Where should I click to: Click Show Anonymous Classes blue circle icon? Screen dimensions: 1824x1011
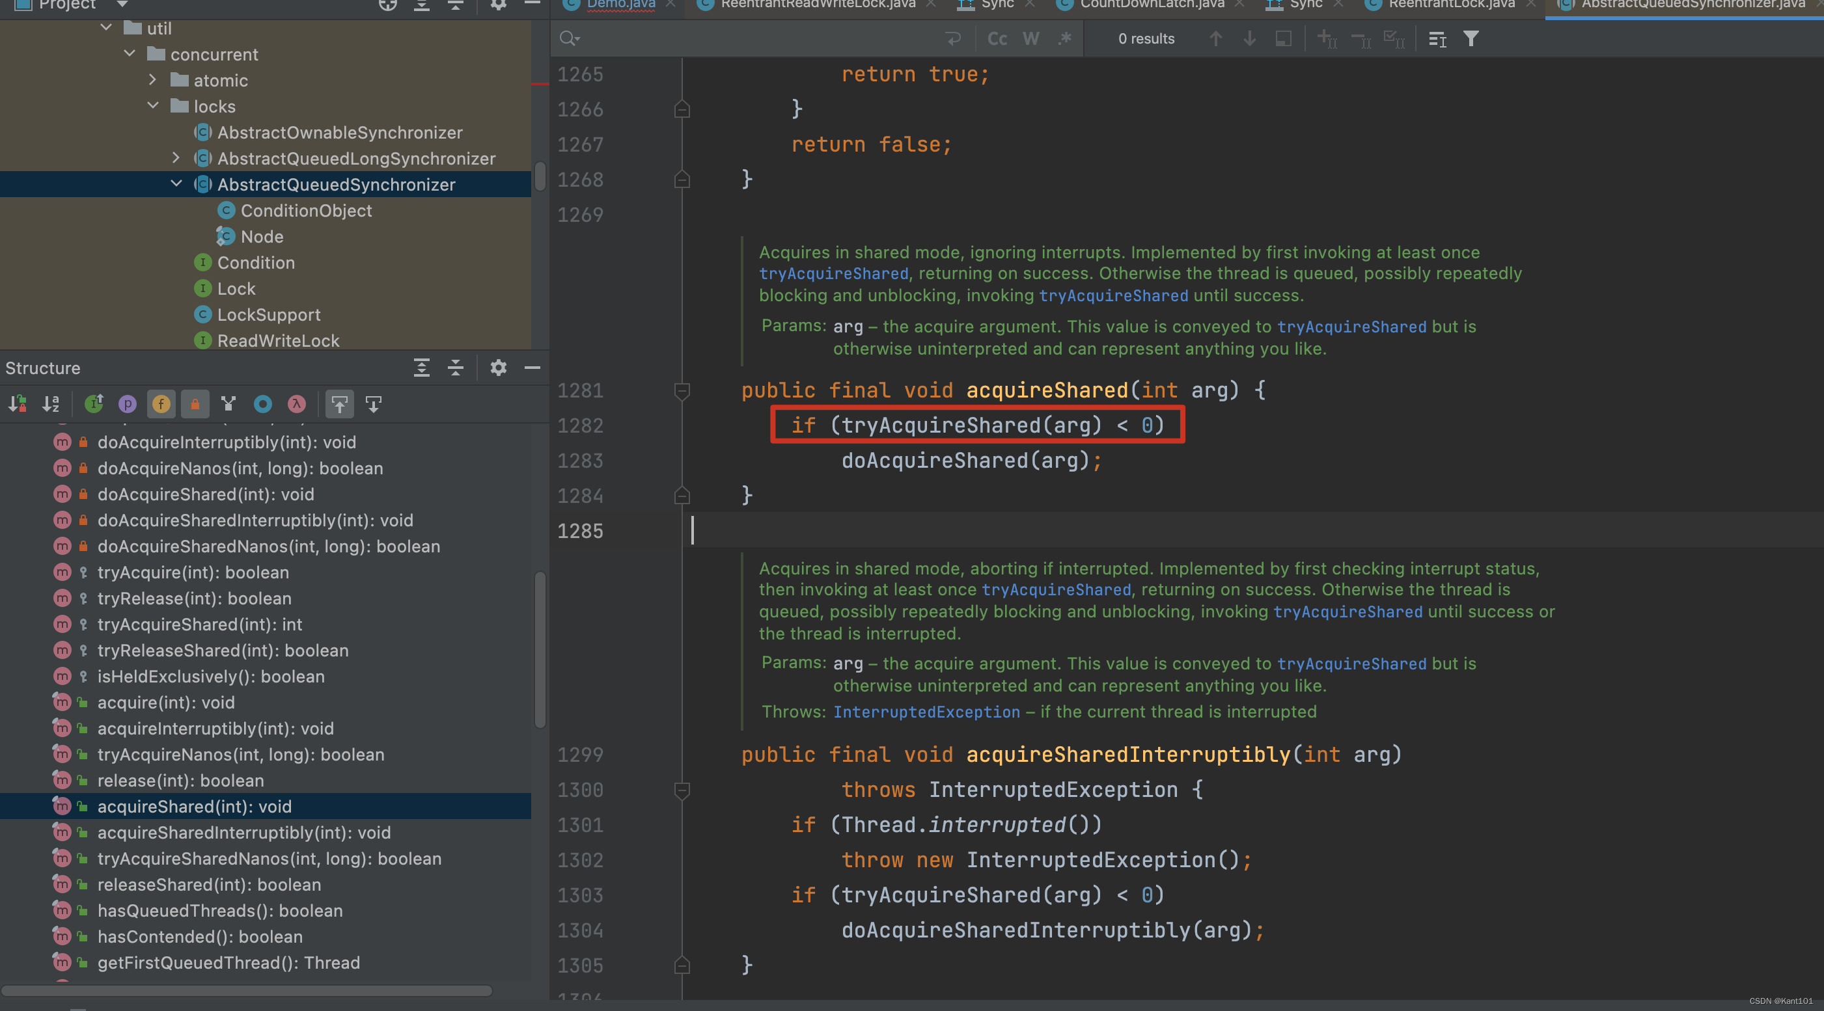263,404
